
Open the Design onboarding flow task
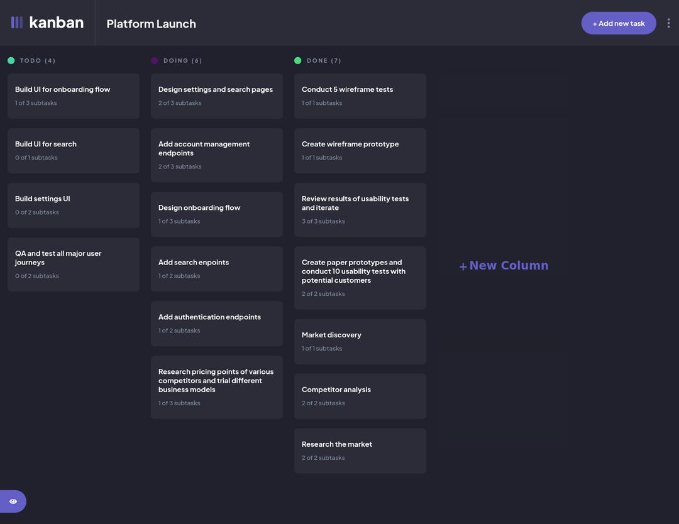click(x=217, y=214)
